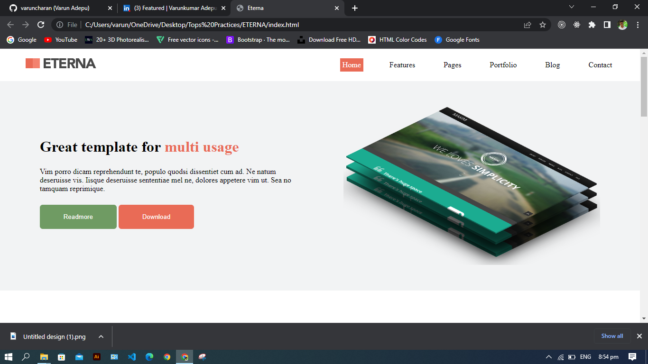This screenshot has width=648, height=364.
Task: Open the HTML Color Codes bookmark
Action: tap(397, 40)
